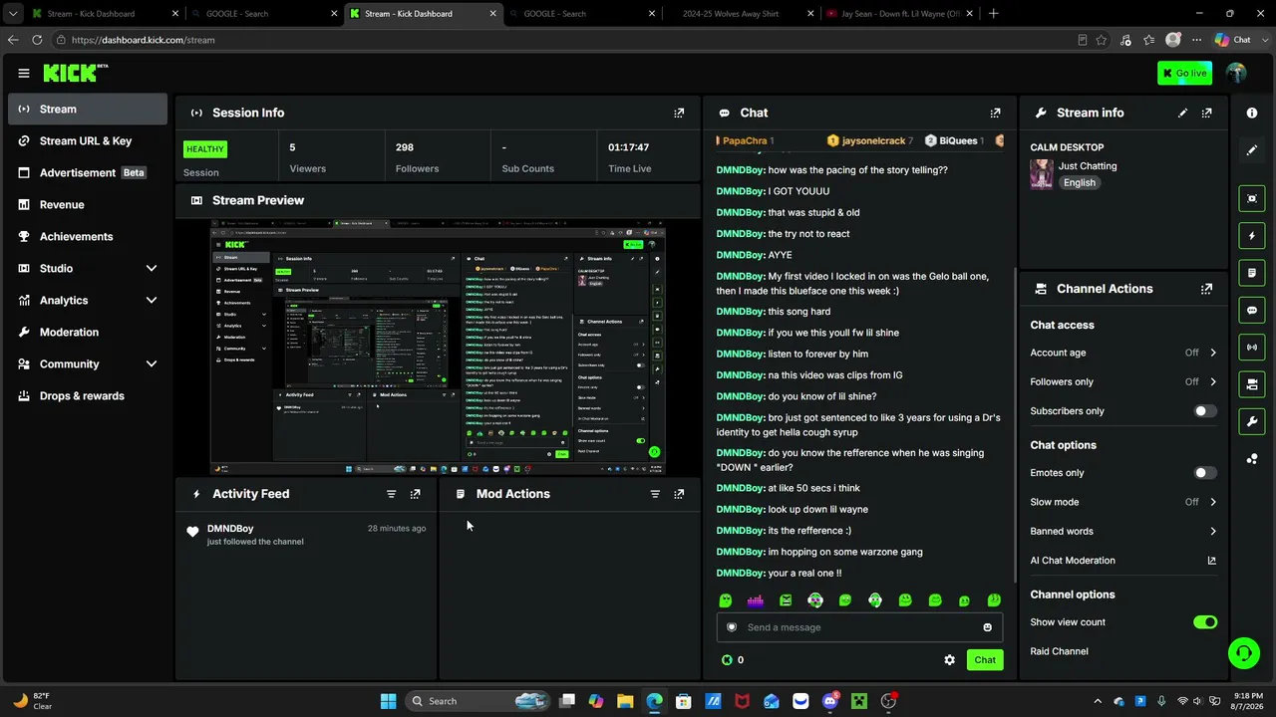The image size is (1276, 717).
Task: Open chat settings gear
Action: [949, 659]
